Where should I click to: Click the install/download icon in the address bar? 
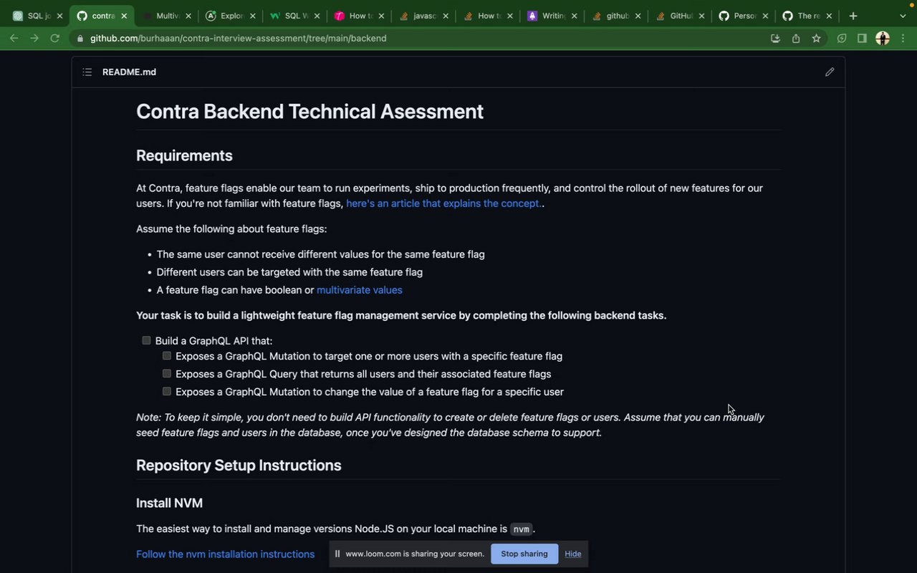(775, 39)
